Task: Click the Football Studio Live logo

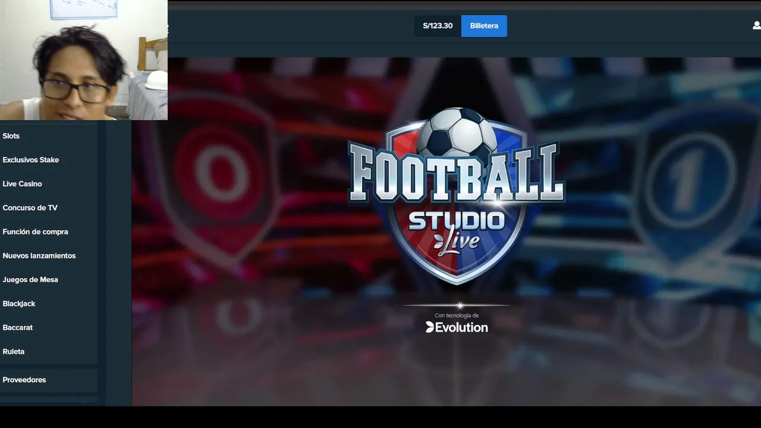Action: tap(456, 195)
